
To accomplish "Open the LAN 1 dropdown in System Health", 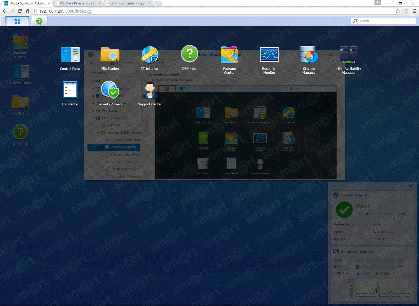I will point(341,232).
